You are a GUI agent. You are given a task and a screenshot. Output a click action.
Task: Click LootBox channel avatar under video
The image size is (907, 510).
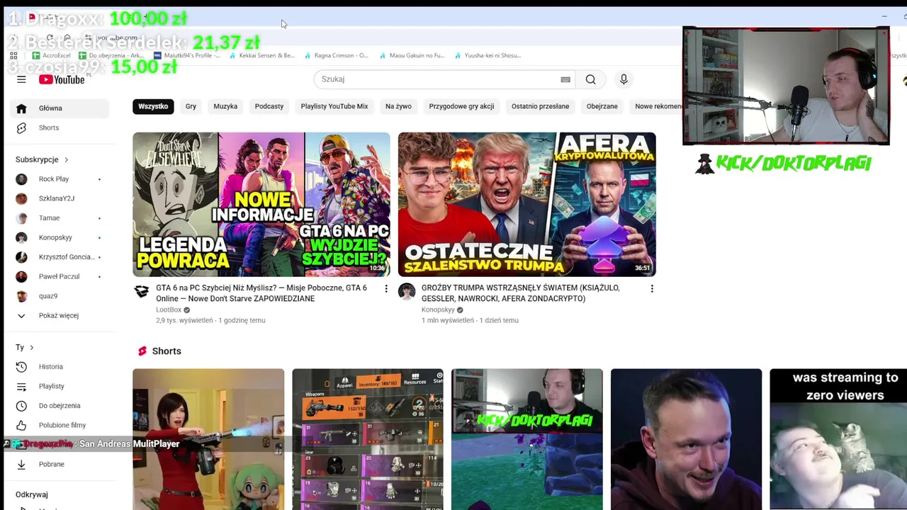coord(142,291)
